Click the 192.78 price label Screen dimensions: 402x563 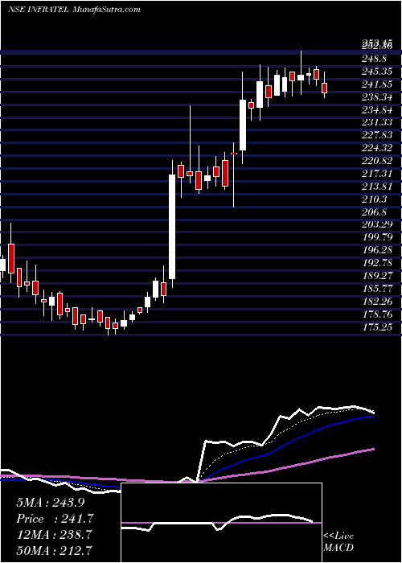377,262
